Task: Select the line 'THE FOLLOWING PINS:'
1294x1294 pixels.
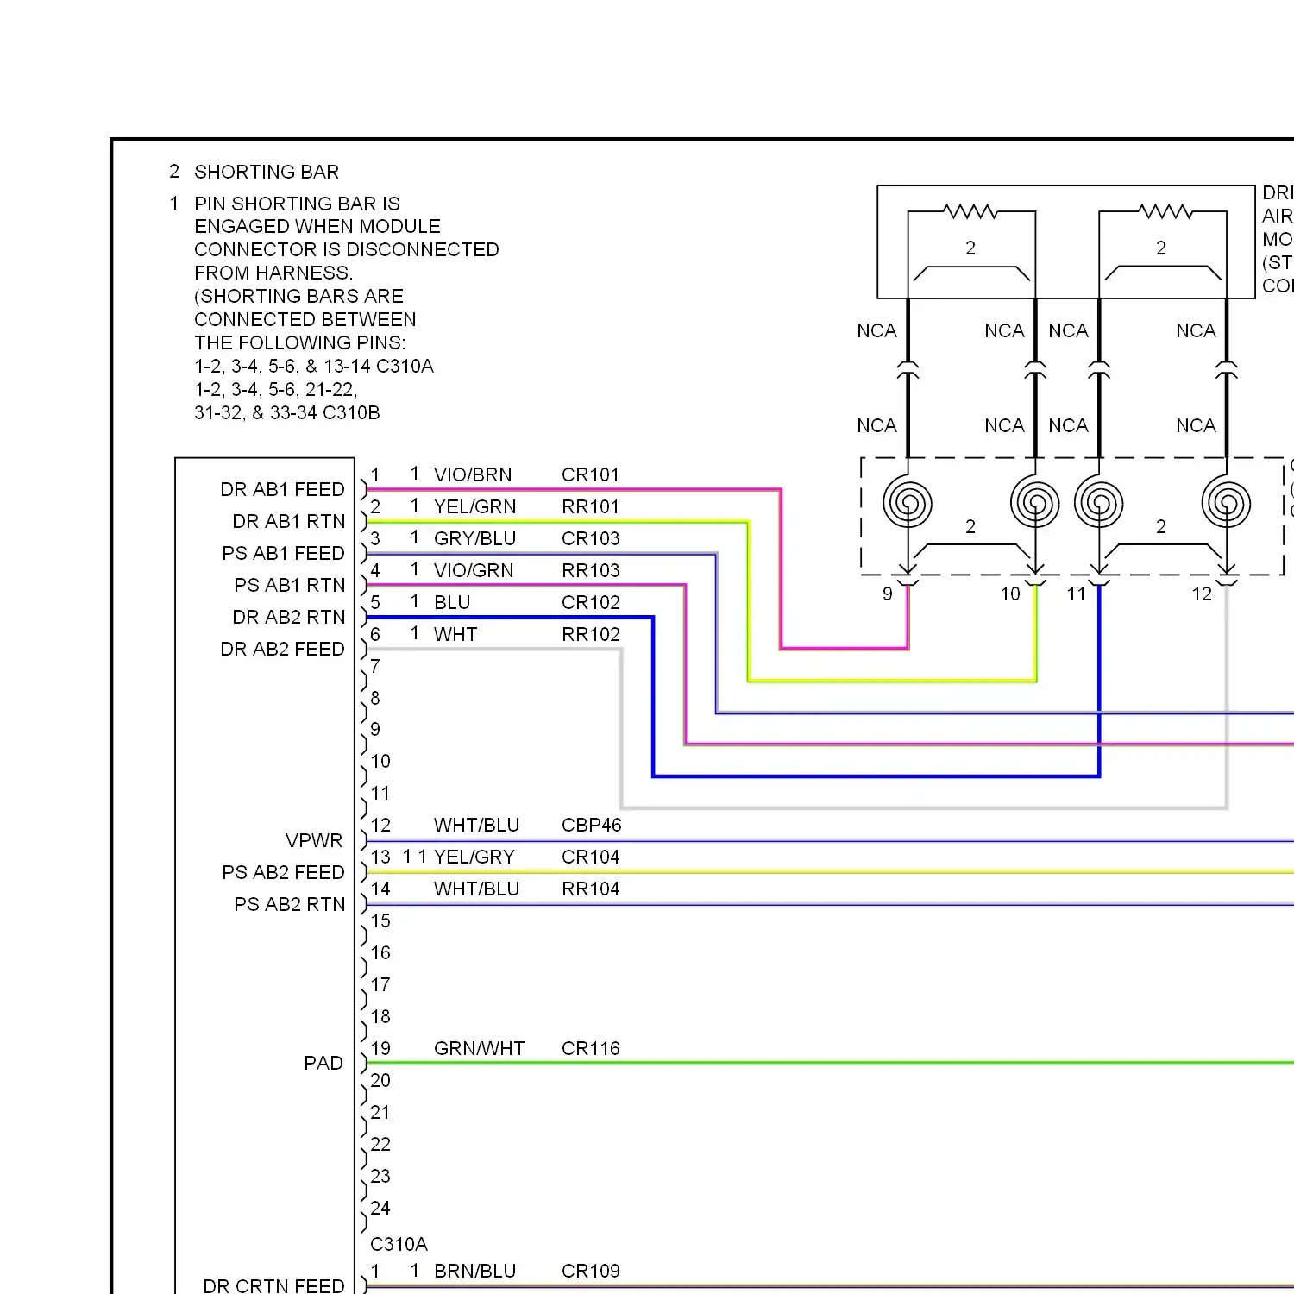Action: pyautogui.click(x=299, y=342)
